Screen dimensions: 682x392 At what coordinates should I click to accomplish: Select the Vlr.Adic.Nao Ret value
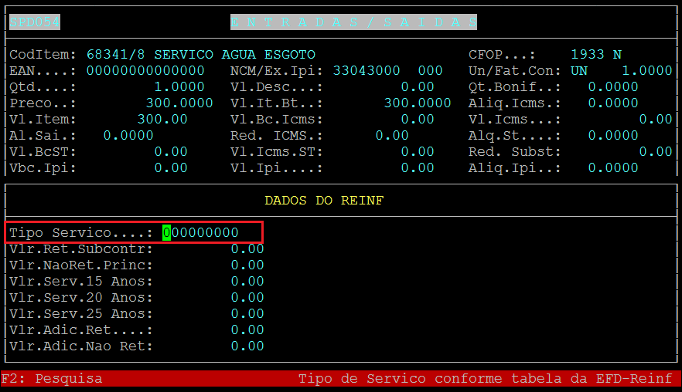click(x=247, y=346)
